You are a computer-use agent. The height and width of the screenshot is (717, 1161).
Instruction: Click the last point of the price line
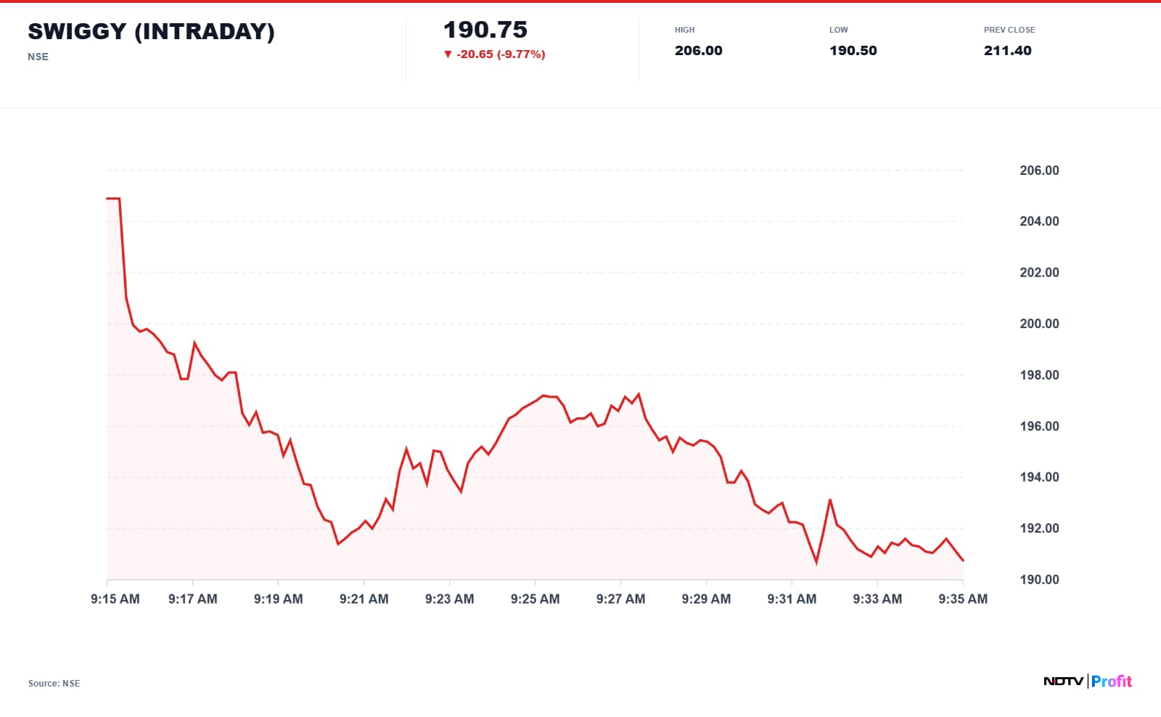[x=963, y=560]
